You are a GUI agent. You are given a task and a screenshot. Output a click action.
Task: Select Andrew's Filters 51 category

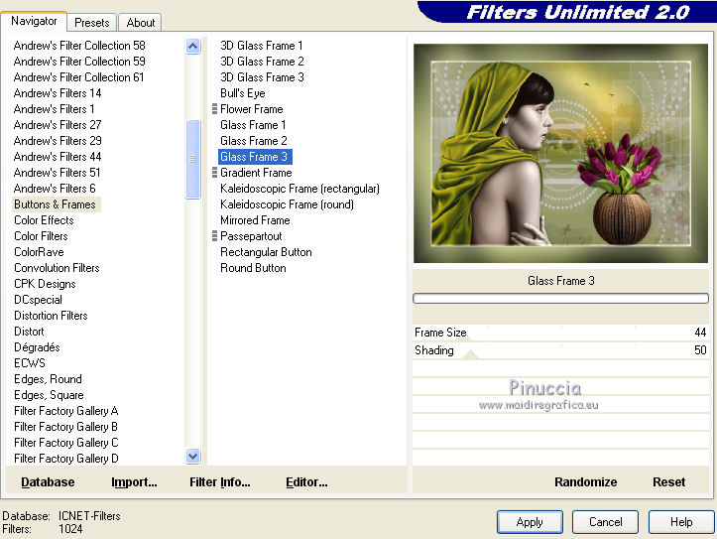[58, 173]
